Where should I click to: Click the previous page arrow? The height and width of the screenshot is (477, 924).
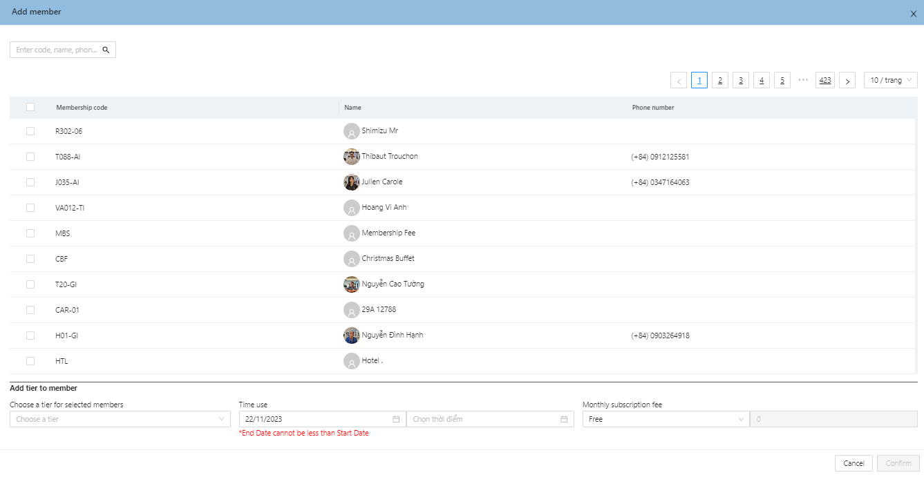click(679, 81)
